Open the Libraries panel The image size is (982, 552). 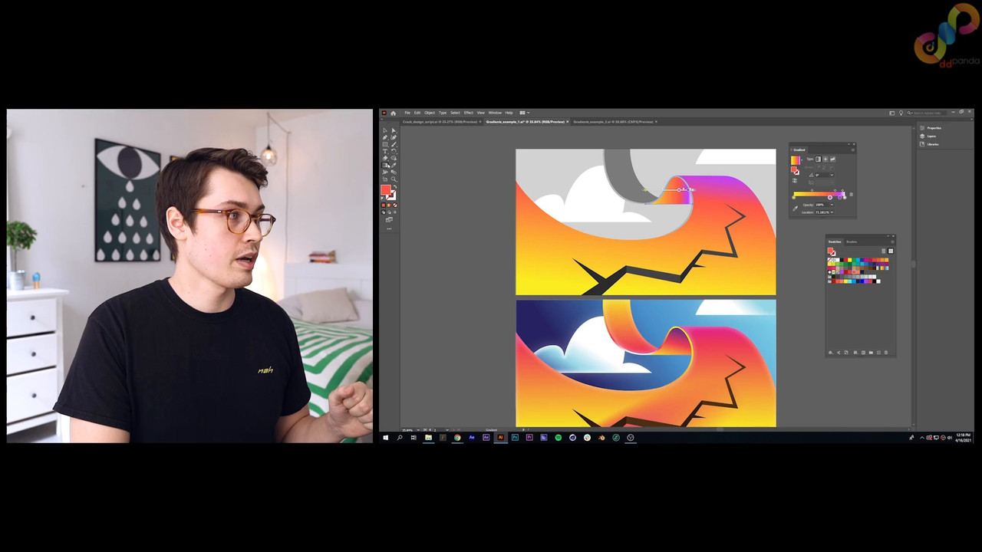pyautogui.click(x=930, y=144)
